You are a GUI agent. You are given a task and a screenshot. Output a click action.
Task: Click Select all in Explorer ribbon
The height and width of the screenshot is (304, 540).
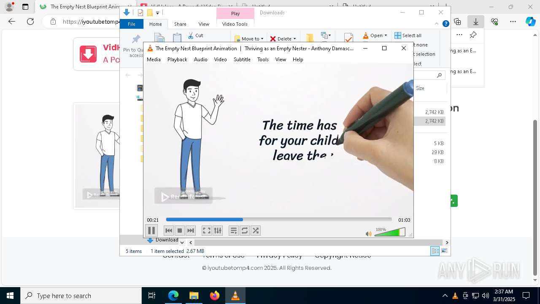(408, 35)
